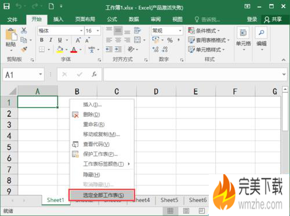Open number format (常规) dropdown
This screenshot has width=290, height=216.
(180, 31)
